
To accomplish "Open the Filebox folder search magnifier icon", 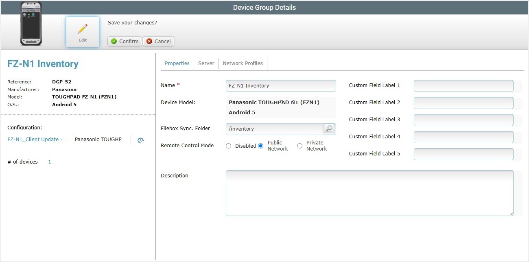I will 329,129.
